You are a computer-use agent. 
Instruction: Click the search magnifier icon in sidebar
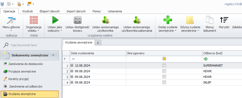coord(6,45)
